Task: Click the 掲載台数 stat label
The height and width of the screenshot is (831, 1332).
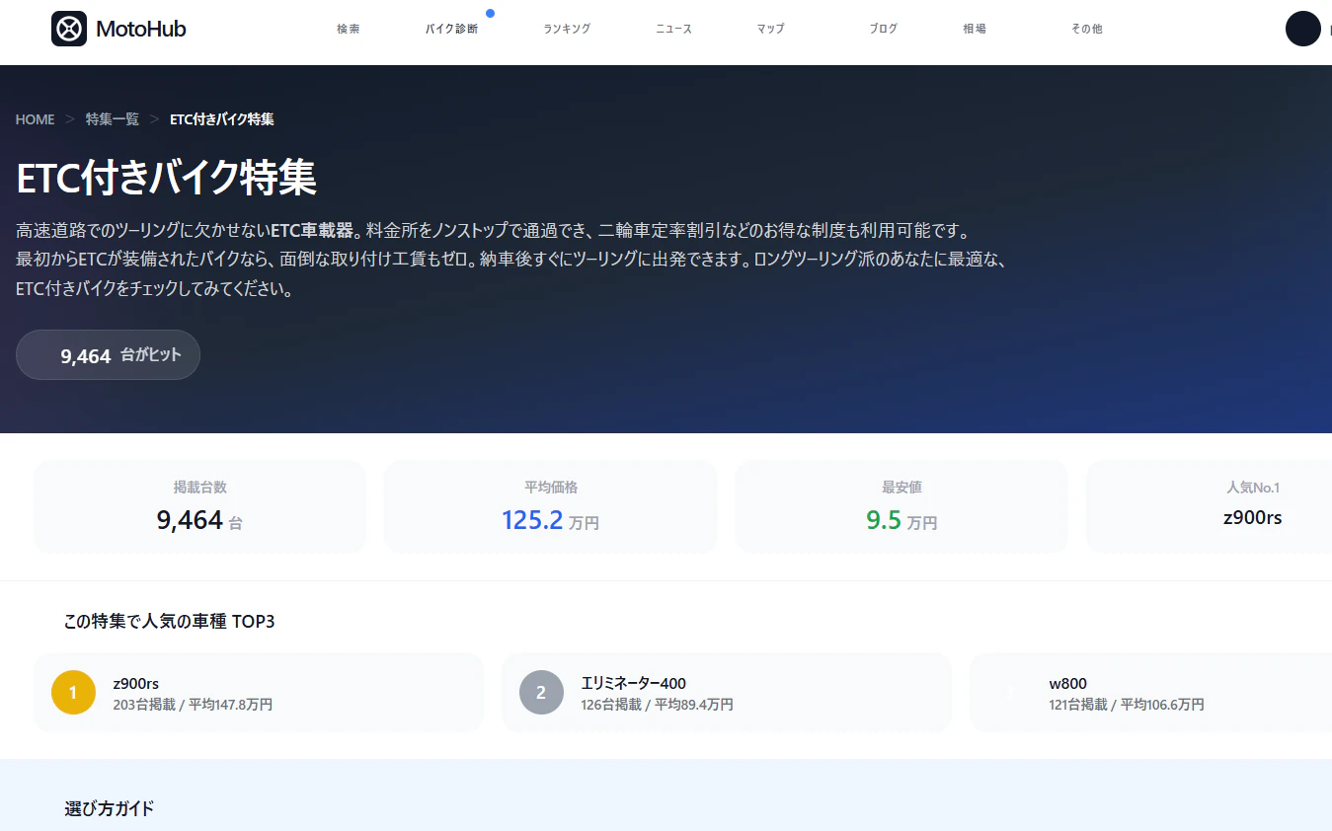Action: tap(199, 488)
